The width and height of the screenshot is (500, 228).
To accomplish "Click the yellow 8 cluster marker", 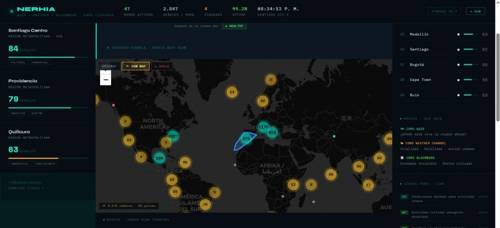I will [x=270, y=79].
